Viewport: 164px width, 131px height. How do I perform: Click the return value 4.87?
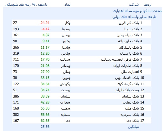click(x=46, y=35)
